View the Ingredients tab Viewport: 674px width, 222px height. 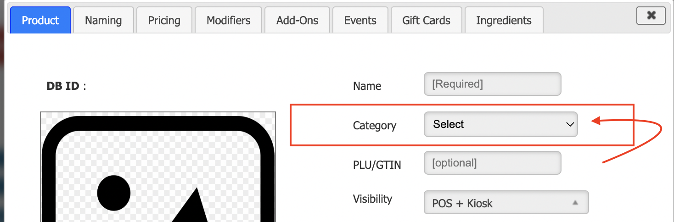tap(504, 20)
